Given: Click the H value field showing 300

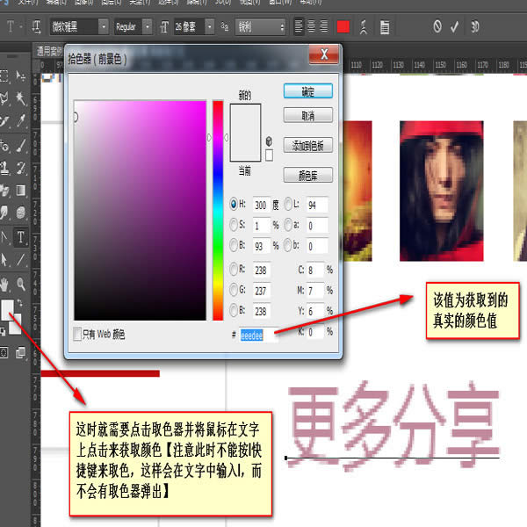Looking at the screenshot, I should (262, 205).
